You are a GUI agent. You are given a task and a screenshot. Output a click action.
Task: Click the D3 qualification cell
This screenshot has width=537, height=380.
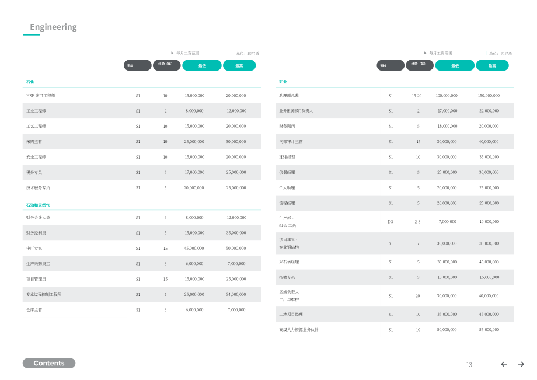[x=390, y=222]
